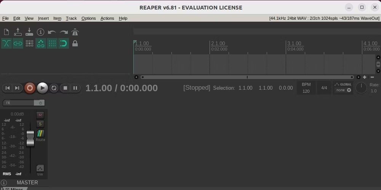Image resolution: width=381 pixels, height=190 pixels.
Task: Click the Stopped transport status text
Action: [x=197, y=88]
